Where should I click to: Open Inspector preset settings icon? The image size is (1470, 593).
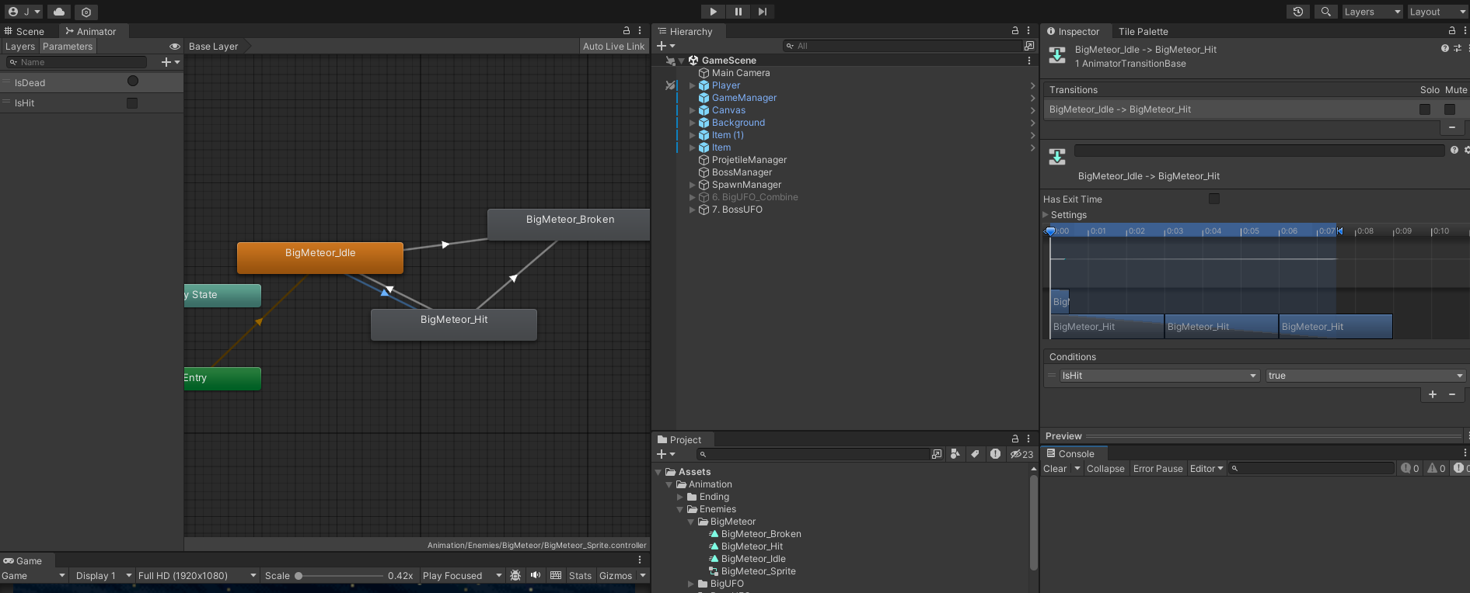(x=1458, y=48)
